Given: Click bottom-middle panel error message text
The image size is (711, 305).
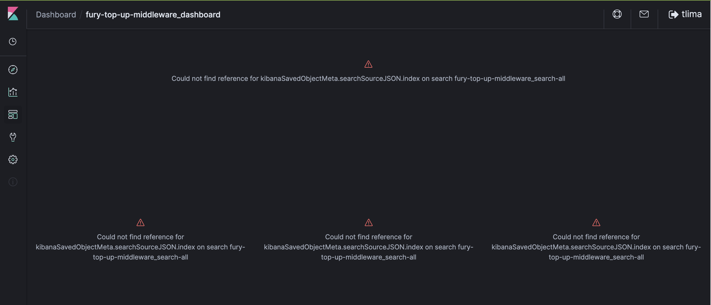Looking at the screenshot, I should point(368,247).
